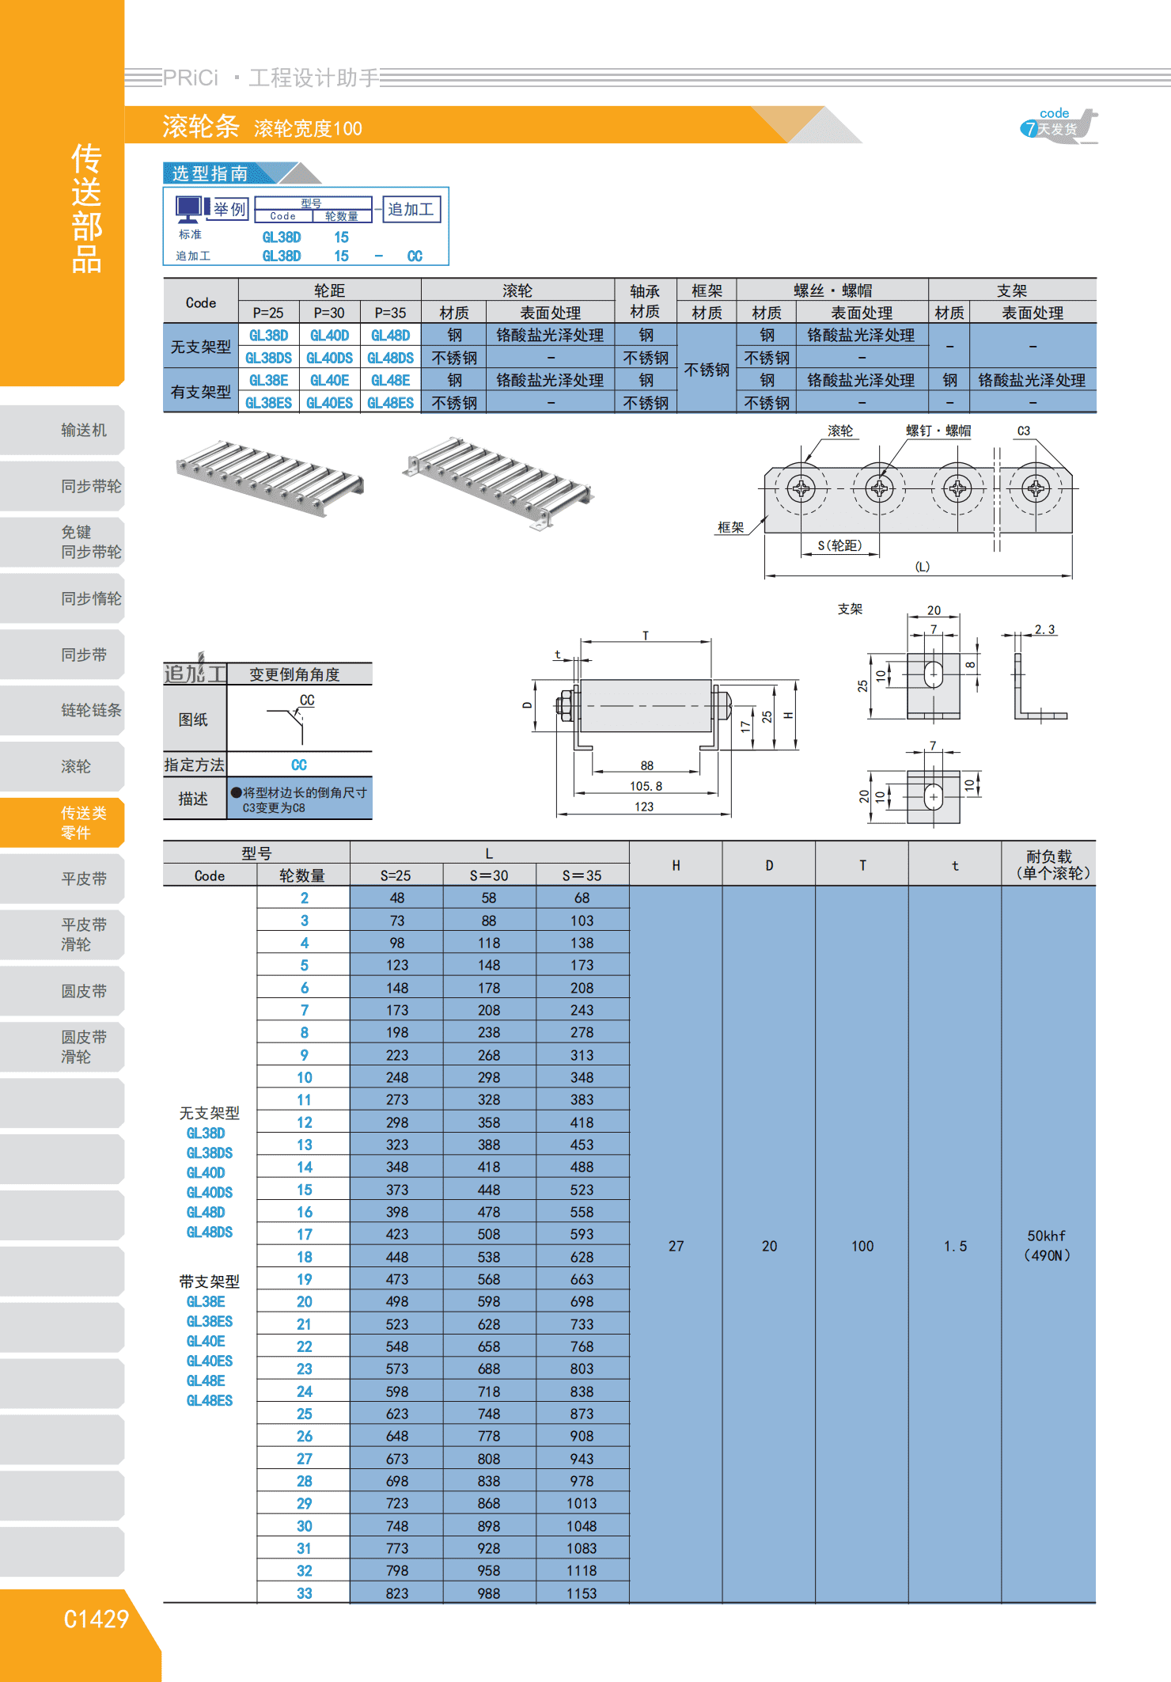Screen dimensions: 1171x1682
Task: Select code GL48ES in the material table
Action: (390, 403)
